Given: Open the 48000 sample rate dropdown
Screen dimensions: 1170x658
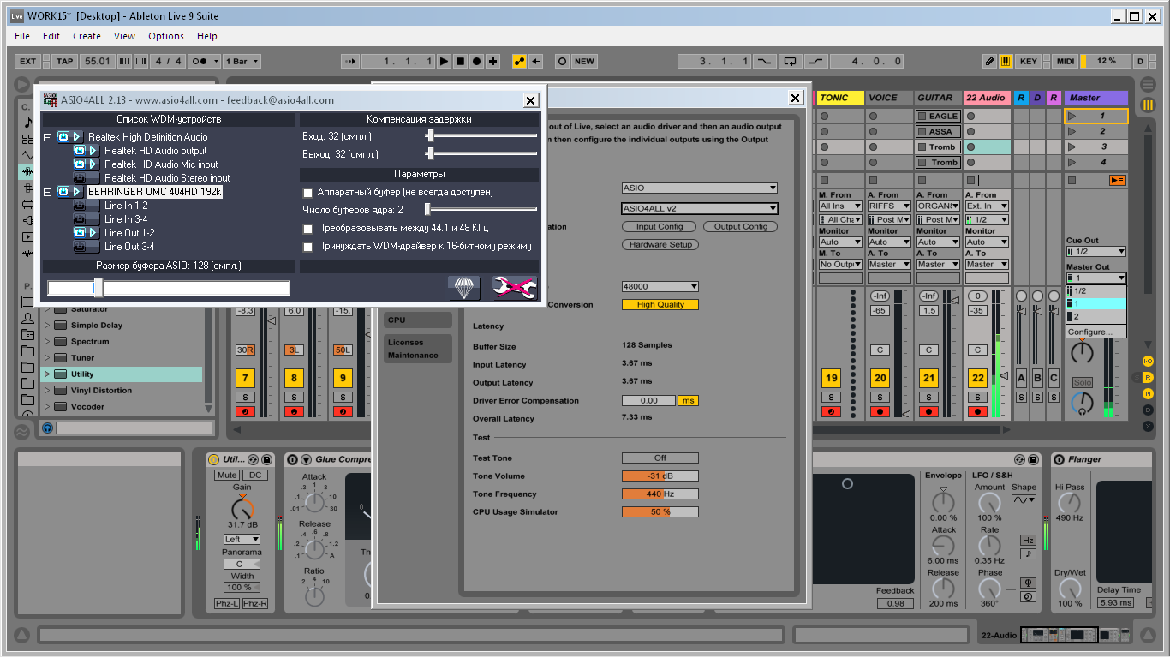Looking at the screenshot, I should (660, 287).
